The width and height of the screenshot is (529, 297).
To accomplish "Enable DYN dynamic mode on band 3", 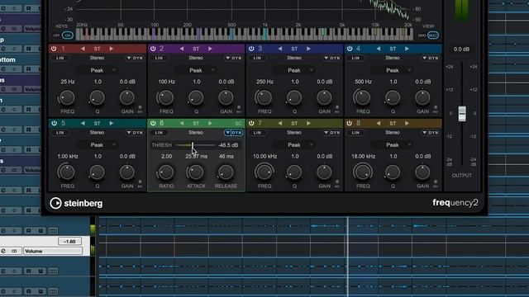I will tap(332, 58).
